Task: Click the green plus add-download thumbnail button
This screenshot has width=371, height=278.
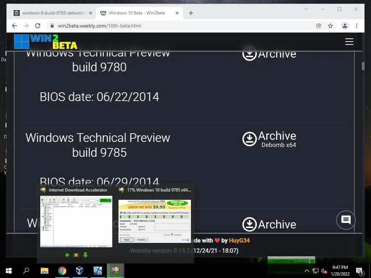Action: point(67,255)
